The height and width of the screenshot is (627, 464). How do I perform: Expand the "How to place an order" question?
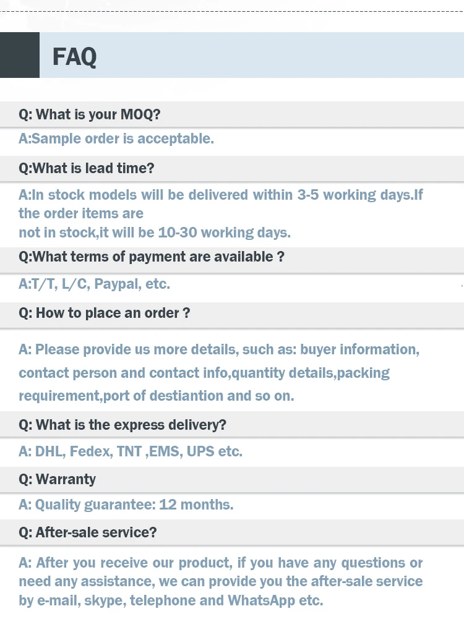[104, 313]
